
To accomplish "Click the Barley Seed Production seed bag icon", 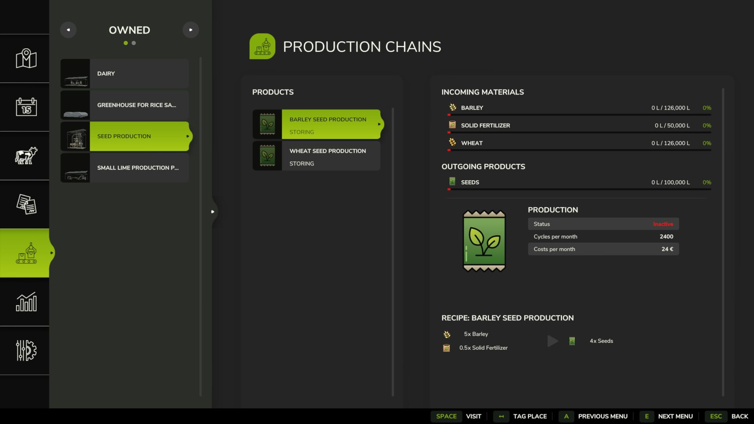I will click(x=267, y=124).
